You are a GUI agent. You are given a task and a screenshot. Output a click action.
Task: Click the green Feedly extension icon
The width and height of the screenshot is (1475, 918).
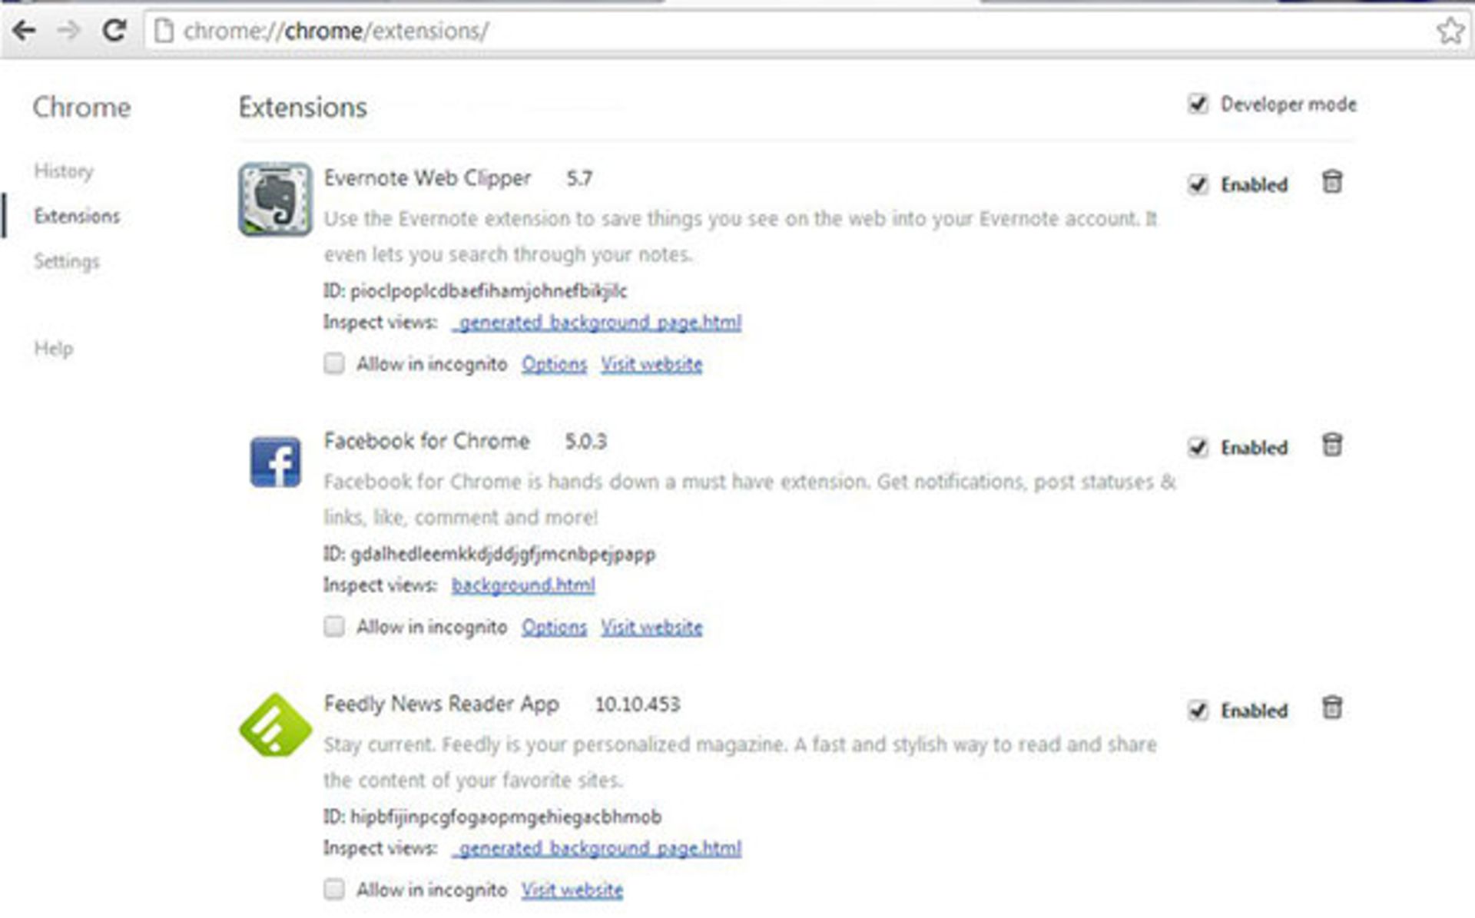[275, 724]
